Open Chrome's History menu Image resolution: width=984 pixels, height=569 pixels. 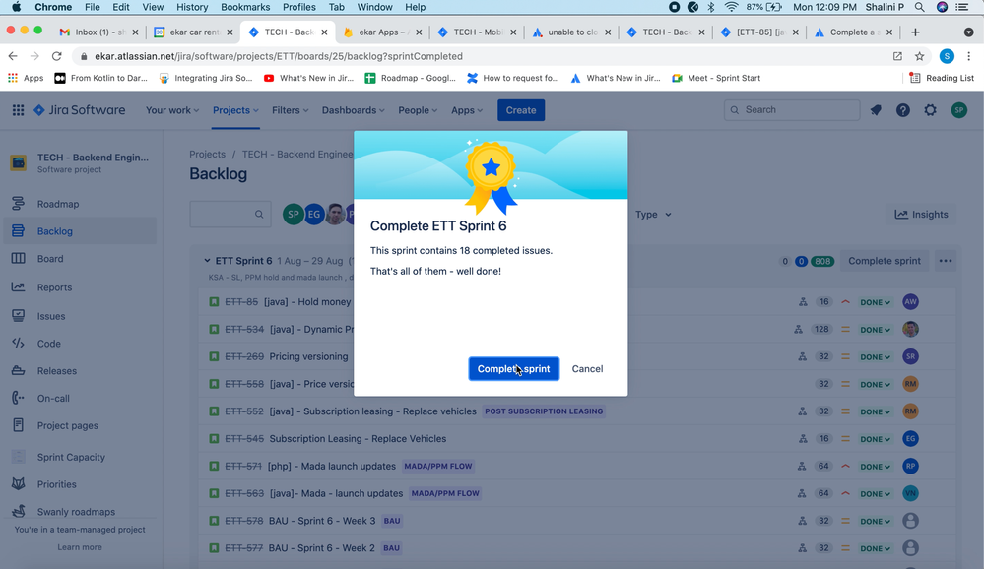pyautogui.click(x=192, y=7)
